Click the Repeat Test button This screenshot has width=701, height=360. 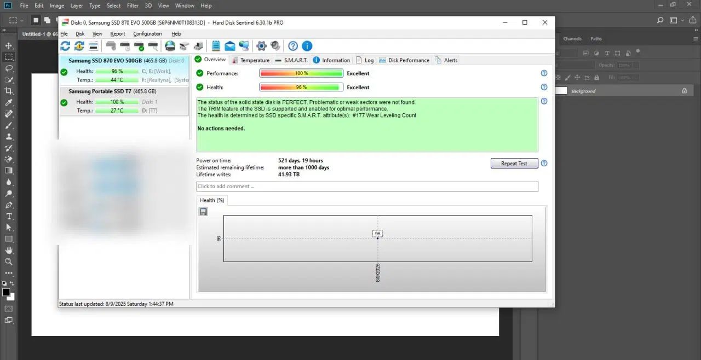514,163
